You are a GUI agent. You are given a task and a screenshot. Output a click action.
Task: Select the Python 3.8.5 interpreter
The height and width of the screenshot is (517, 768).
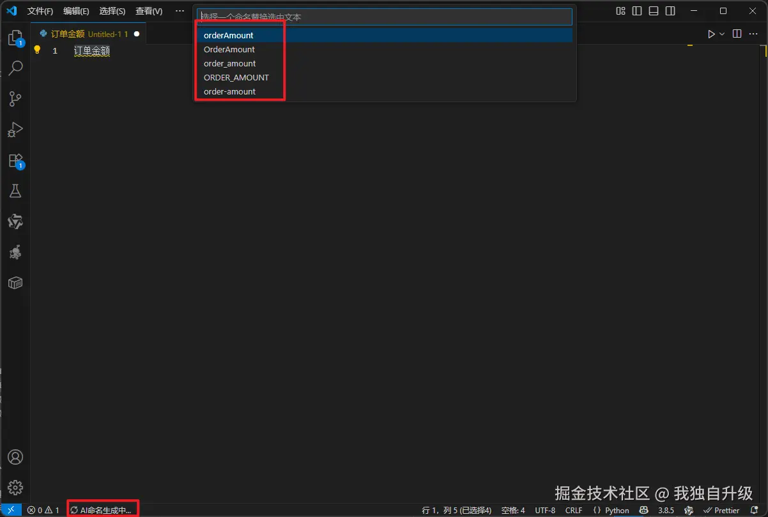click(666, 510)
